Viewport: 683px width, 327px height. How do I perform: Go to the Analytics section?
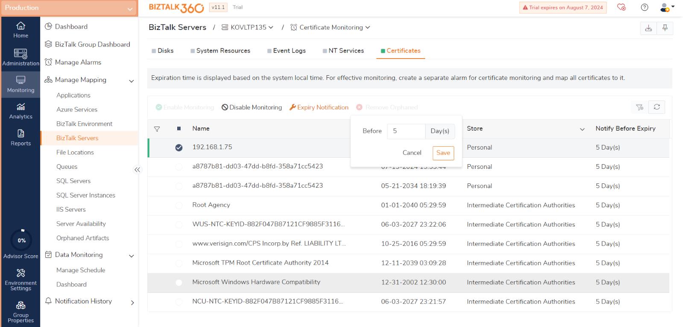click(20, 111)
